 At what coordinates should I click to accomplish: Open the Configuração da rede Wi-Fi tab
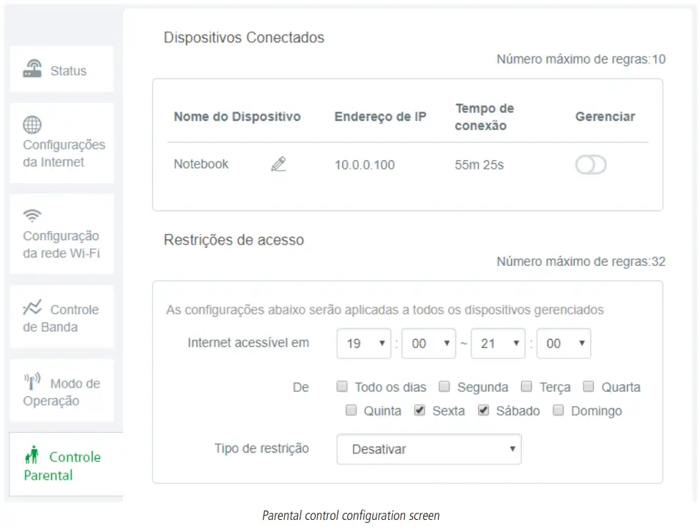point(62,234)
